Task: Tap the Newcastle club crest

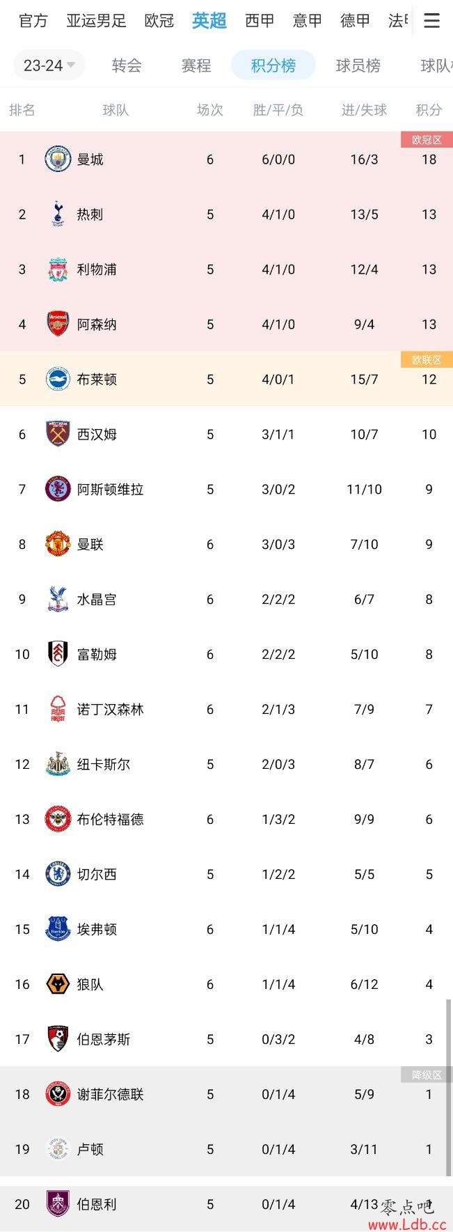Action: tap(58, 764)
